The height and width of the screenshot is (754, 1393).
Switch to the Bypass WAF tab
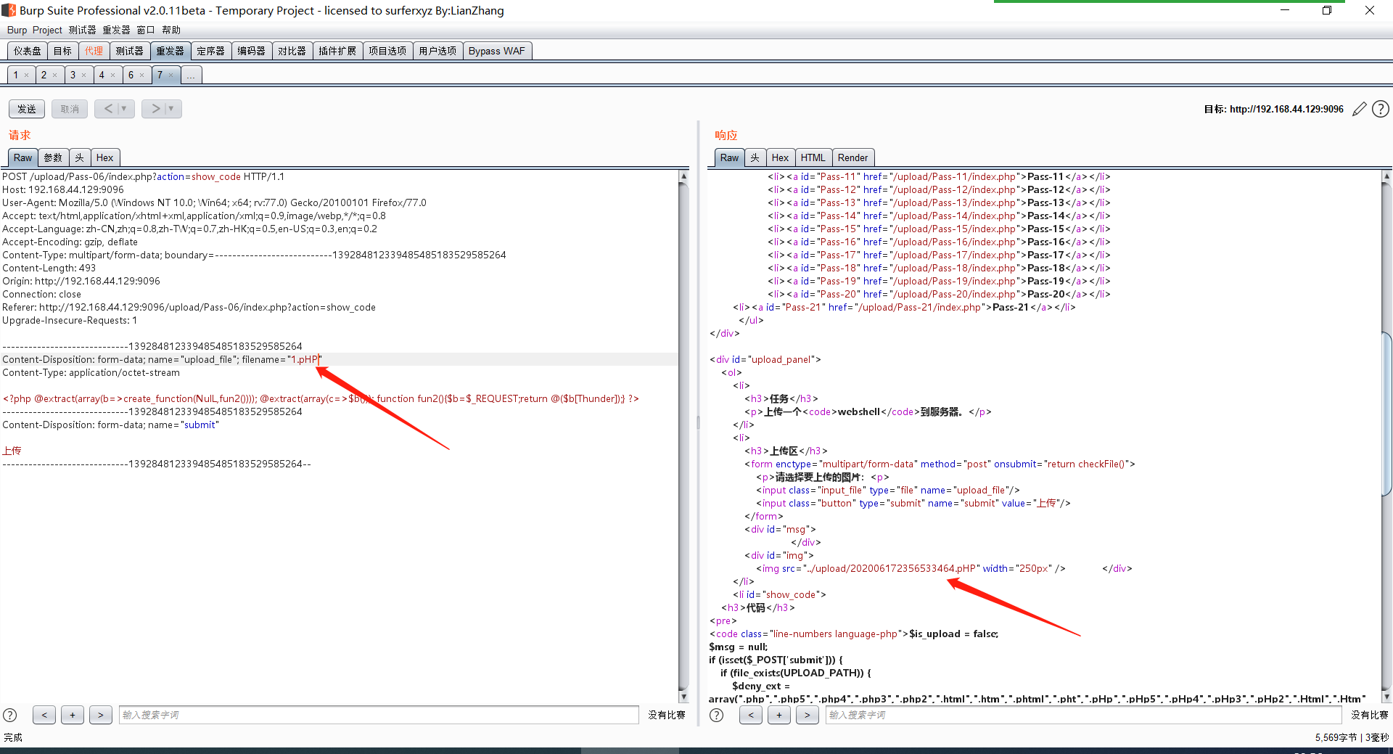497,51
